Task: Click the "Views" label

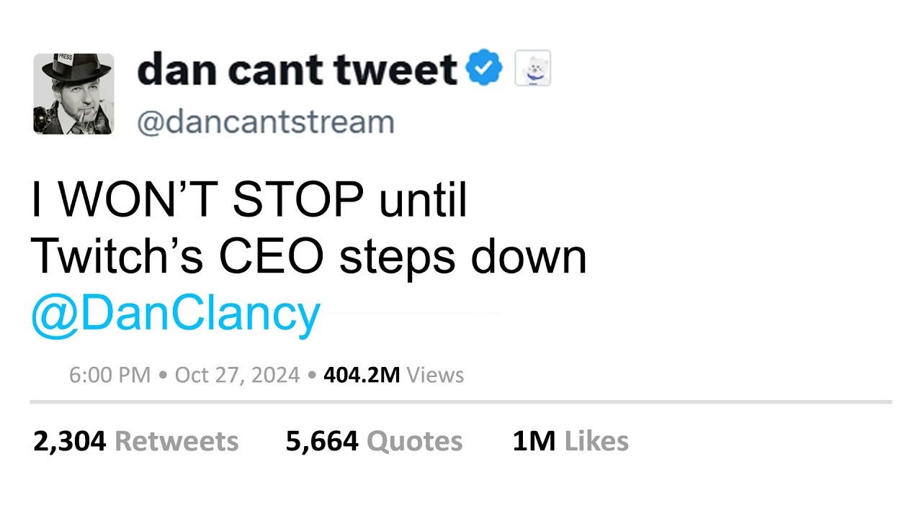Action: point(435,375)
